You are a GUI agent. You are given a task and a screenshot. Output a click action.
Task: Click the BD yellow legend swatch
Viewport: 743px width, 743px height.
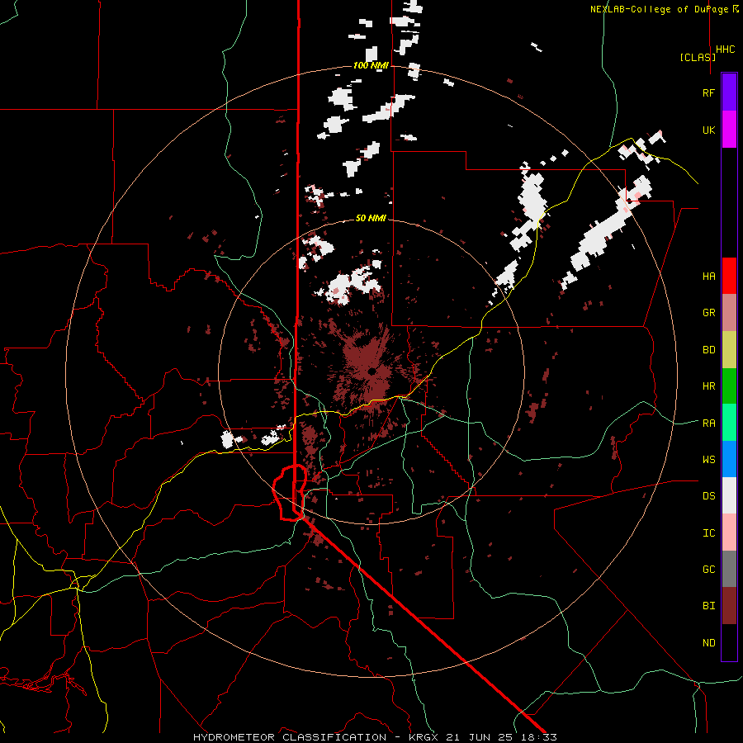(729, 350)
